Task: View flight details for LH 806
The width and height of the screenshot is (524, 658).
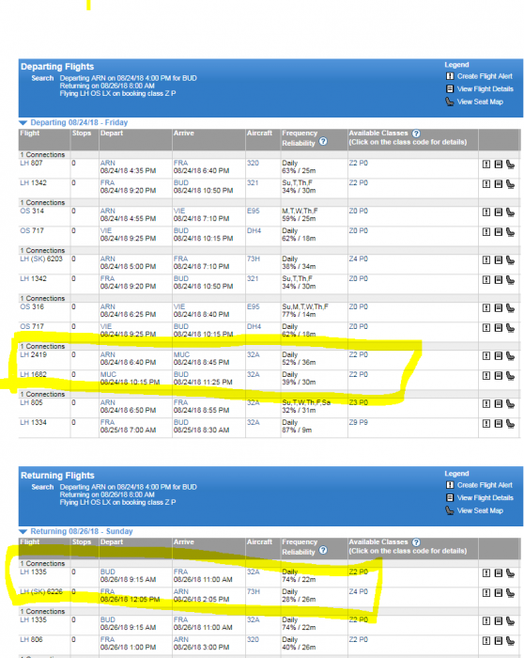Action: [498, 640]
